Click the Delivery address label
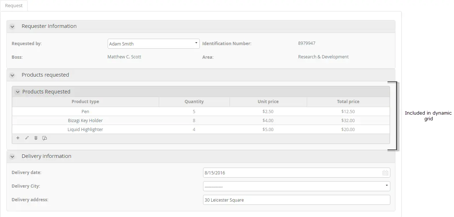Viewport: 454px width, 217px height. tap(30, 200)
